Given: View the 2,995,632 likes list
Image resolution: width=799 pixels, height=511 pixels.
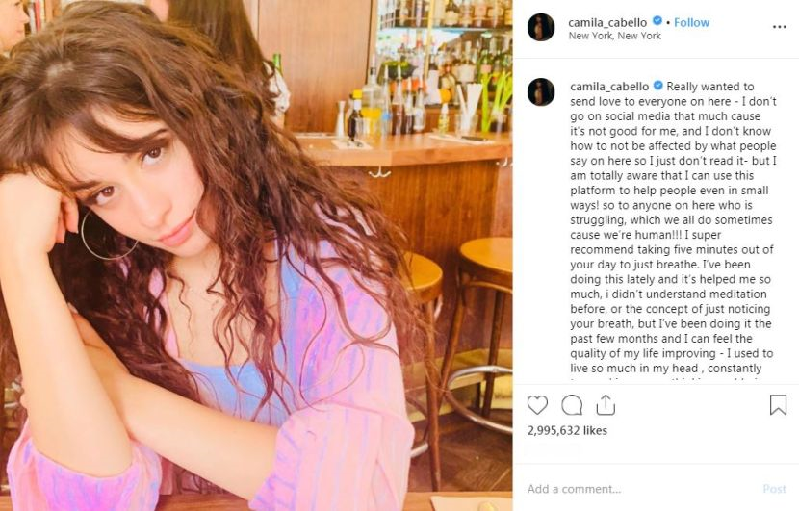Looking at the screenshot, I should [x=567, y=430].
